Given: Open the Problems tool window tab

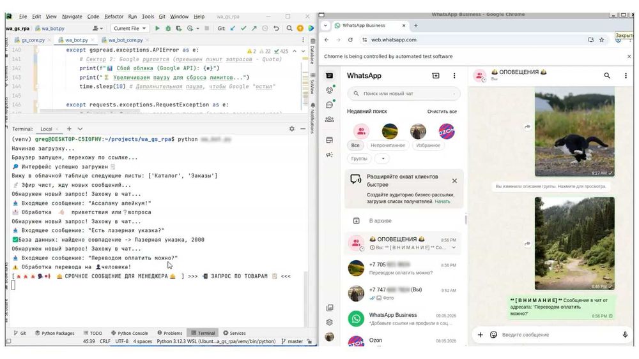Looking at the screenshot, I should (x=169, y=333).
